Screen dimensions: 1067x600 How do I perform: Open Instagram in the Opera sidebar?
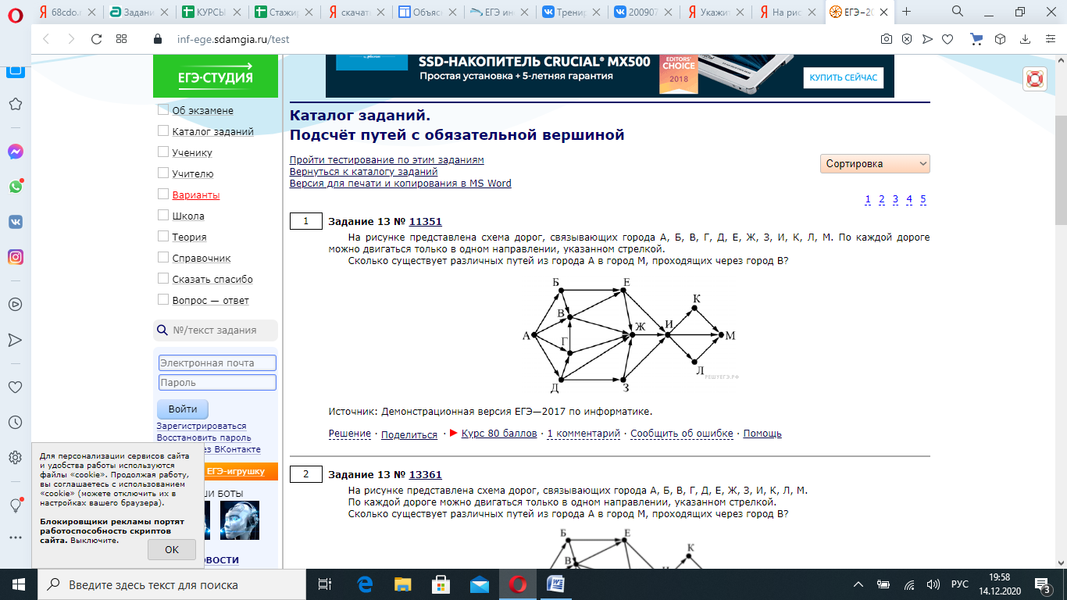pos(15,257)
